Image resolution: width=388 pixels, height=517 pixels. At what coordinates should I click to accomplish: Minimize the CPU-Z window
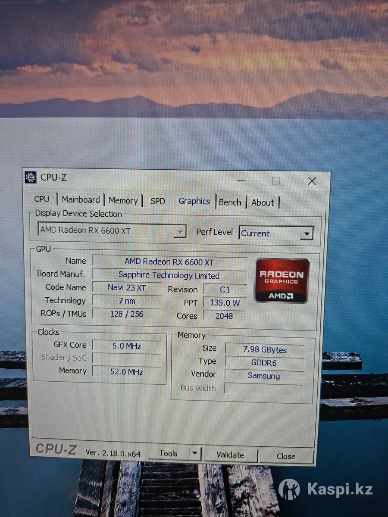[241, 180]
